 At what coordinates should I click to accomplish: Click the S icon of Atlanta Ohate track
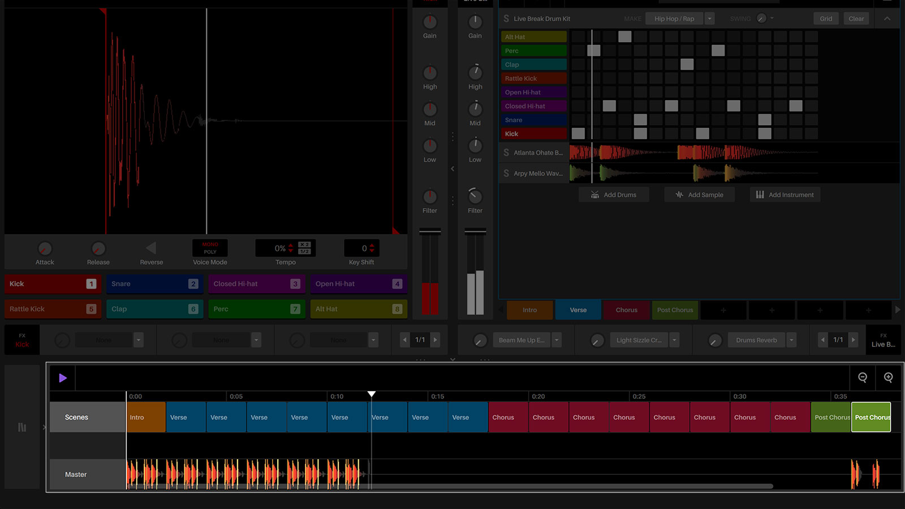pos(506,153)
